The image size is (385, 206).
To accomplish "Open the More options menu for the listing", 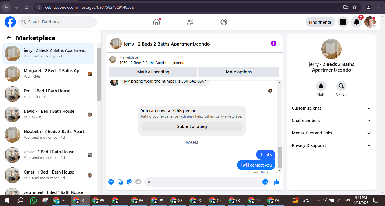I will tap(239, 72).
